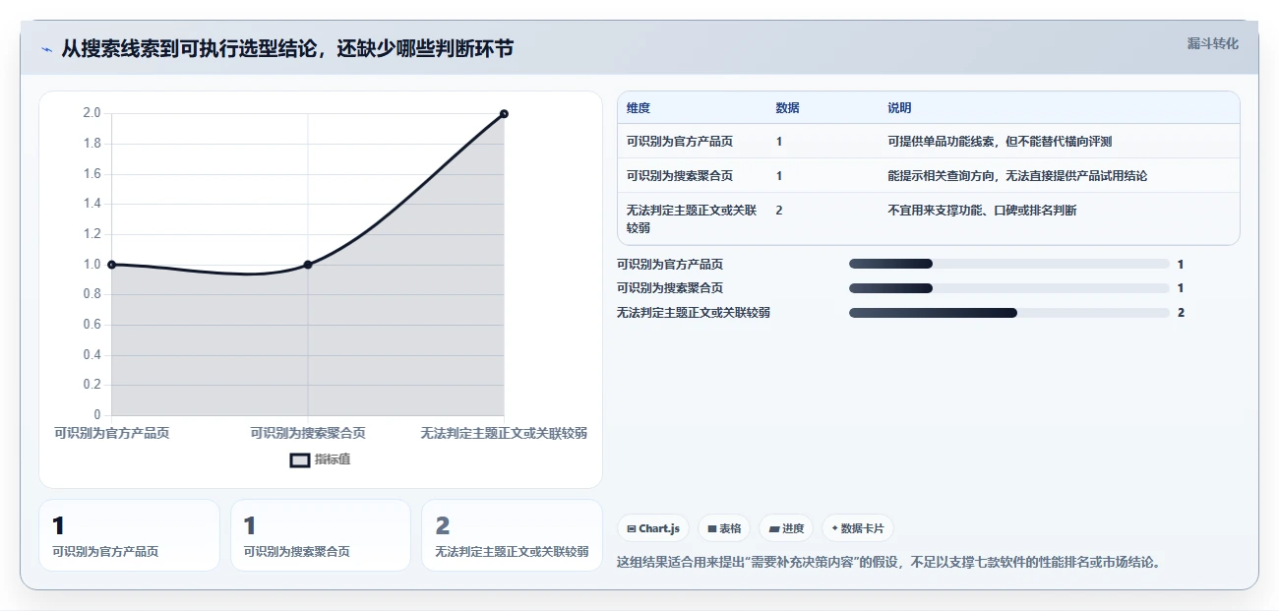The width and height of the screenshot is (1279, 611).
Task: Click the legend color box for 指标值
Action: pos(300,459)
